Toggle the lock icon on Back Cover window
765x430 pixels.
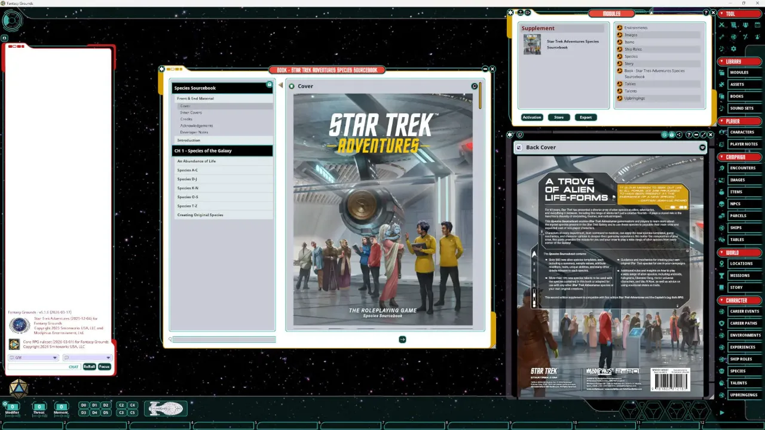[x=672, y=135]
